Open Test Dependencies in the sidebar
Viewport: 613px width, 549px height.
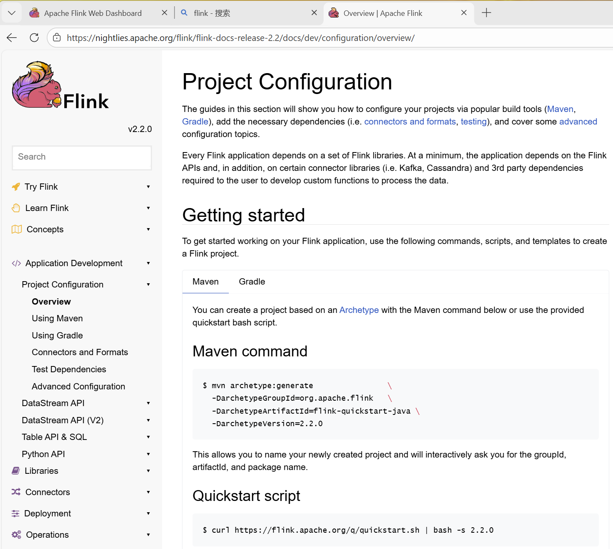pos(69,369)
